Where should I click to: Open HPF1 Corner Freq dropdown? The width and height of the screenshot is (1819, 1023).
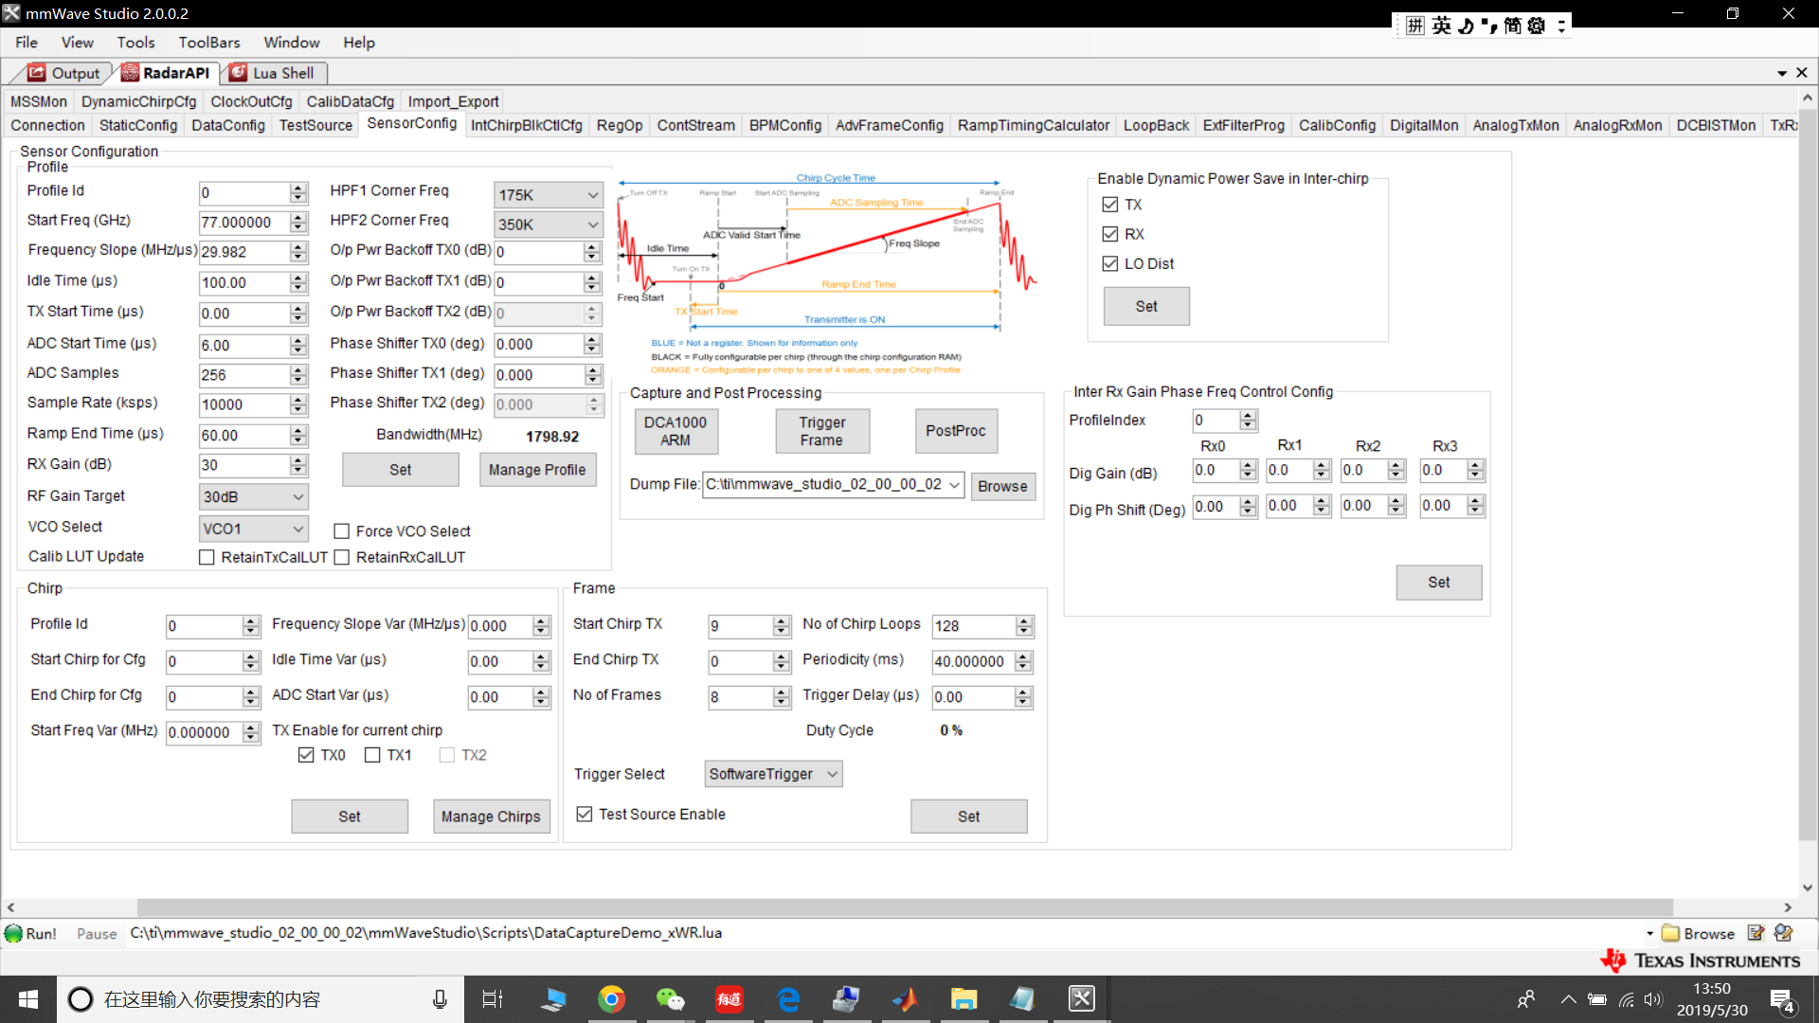(x=549, y=195)
